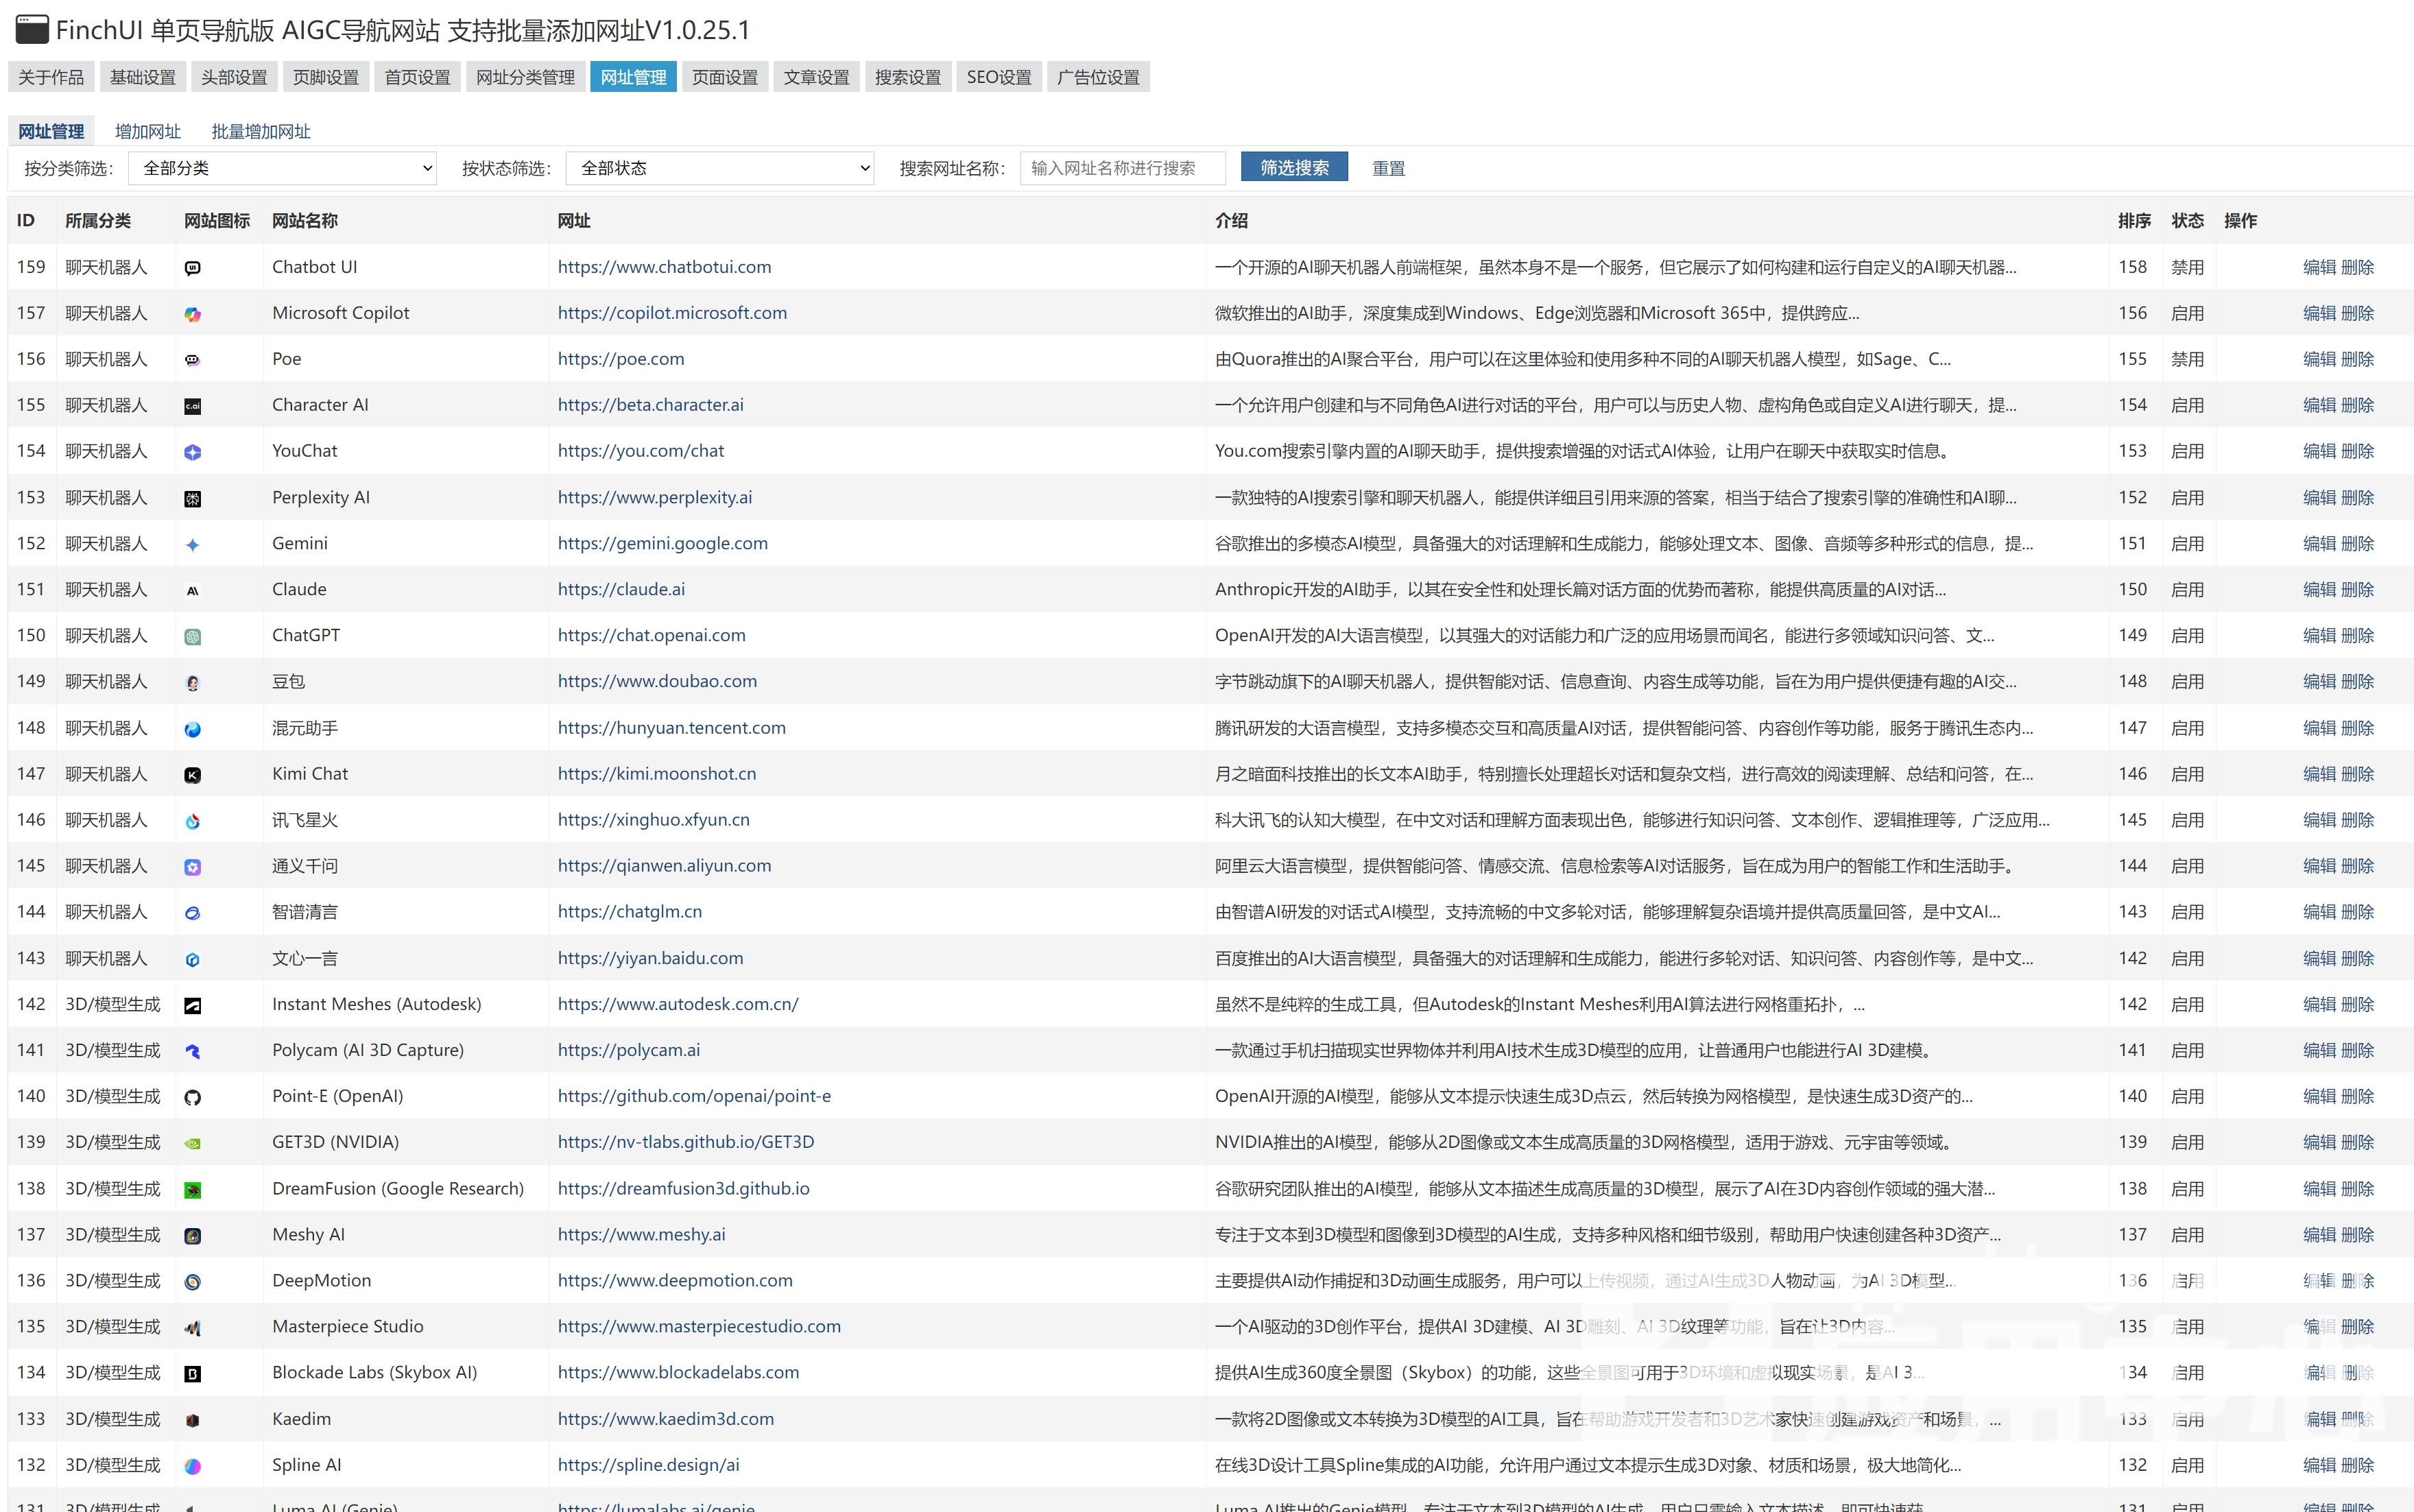Viewport: 2414px width, 1512px height.
Task: Focus the 搜索网址名称 search input
Action: pyautogui.click(x=1123, y=168)
